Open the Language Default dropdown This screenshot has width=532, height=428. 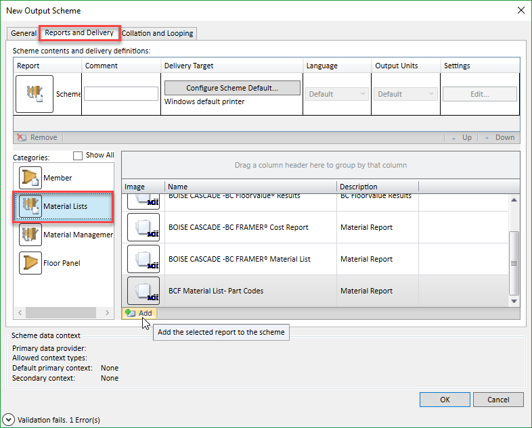coord(336,94)
